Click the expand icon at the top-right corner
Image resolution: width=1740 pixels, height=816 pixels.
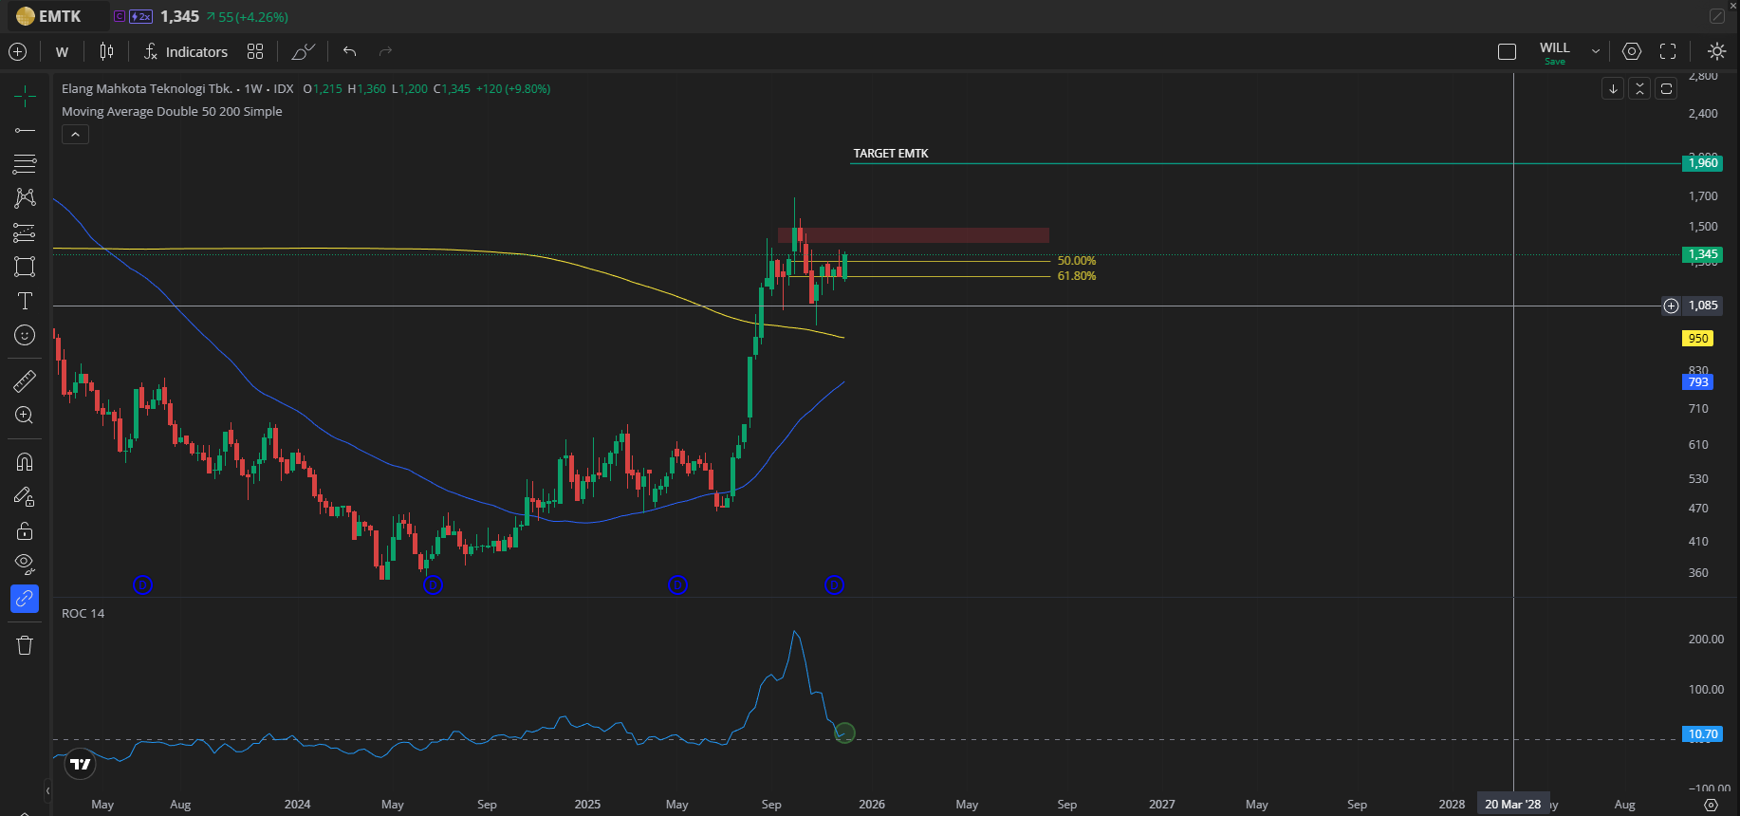[1717, 16]
